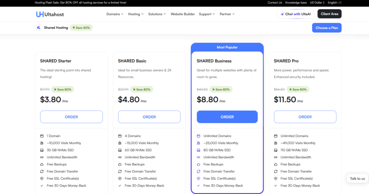Click Shared Hosting label in sub-header
The image size is (369, 194).
click(x=56, y=28)
